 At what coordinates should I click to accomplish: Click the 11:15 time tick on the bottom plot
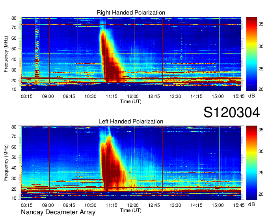[112, 205]
